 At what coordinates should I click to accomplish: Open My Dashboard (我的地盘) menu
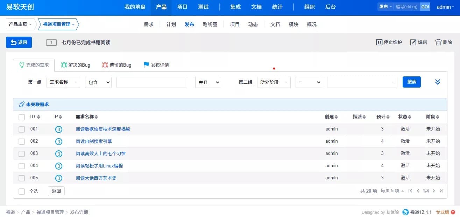135,7
